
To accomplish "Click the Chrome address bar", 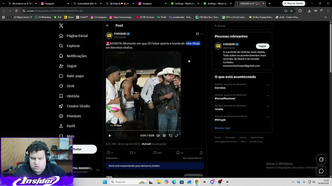I will pos(154,11).
